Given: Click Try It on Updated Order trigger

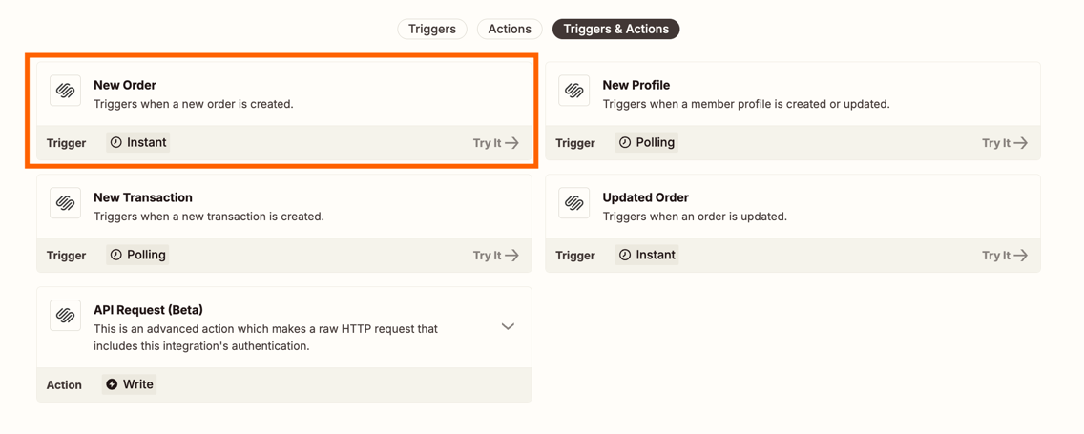Looking at the screenshot, I should (x=1005, y=255).
